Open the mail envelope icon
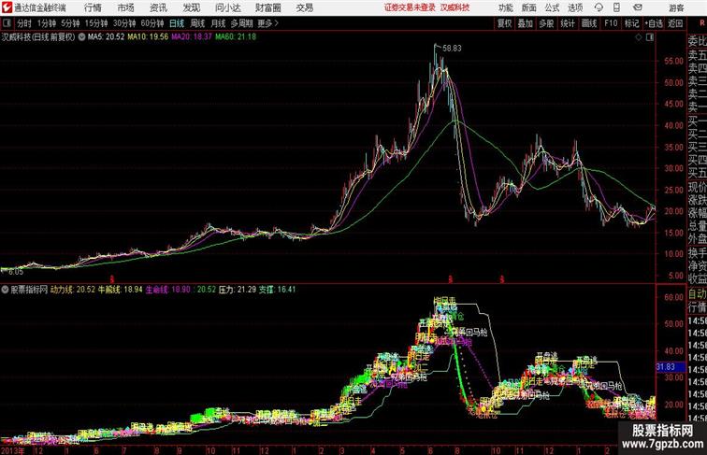Viewport: 707px width, 455px height. (x=638, y=7)
